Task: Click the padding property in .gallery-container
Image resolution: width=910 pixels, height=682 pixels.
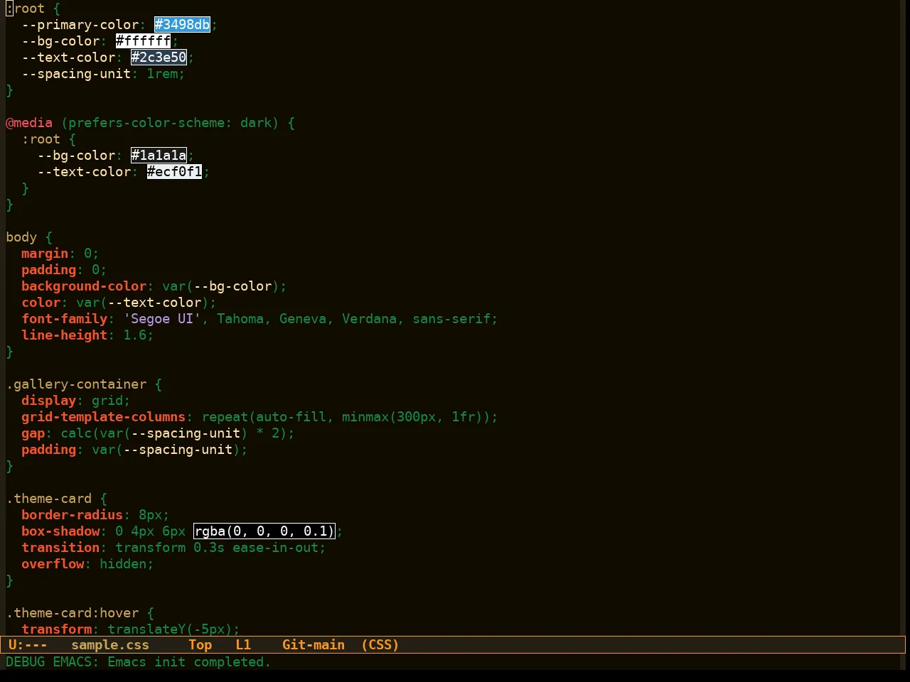Action: (x=49, y=450)
